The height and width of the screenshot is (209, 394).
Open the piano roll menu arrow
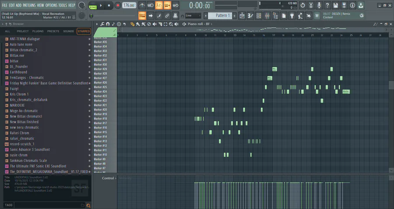click(x=97, y=24)
